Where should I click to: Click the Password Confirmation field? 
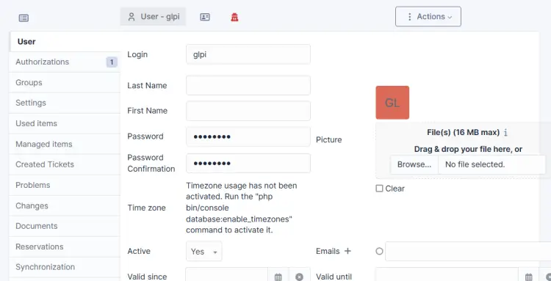[x=248, y=163]
